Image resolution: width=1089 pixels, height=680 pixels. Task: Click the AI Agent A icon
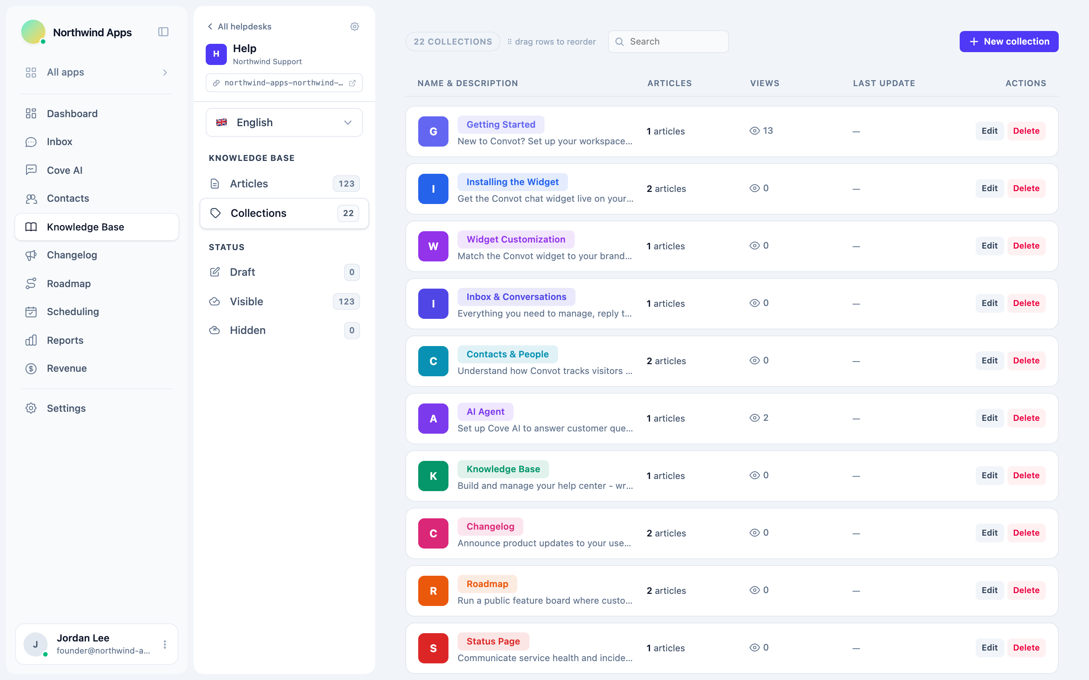433,418
